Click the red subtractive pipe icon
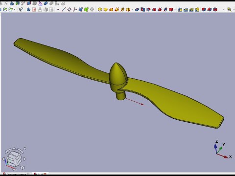 pyautogui.click(x=160, y=9)
